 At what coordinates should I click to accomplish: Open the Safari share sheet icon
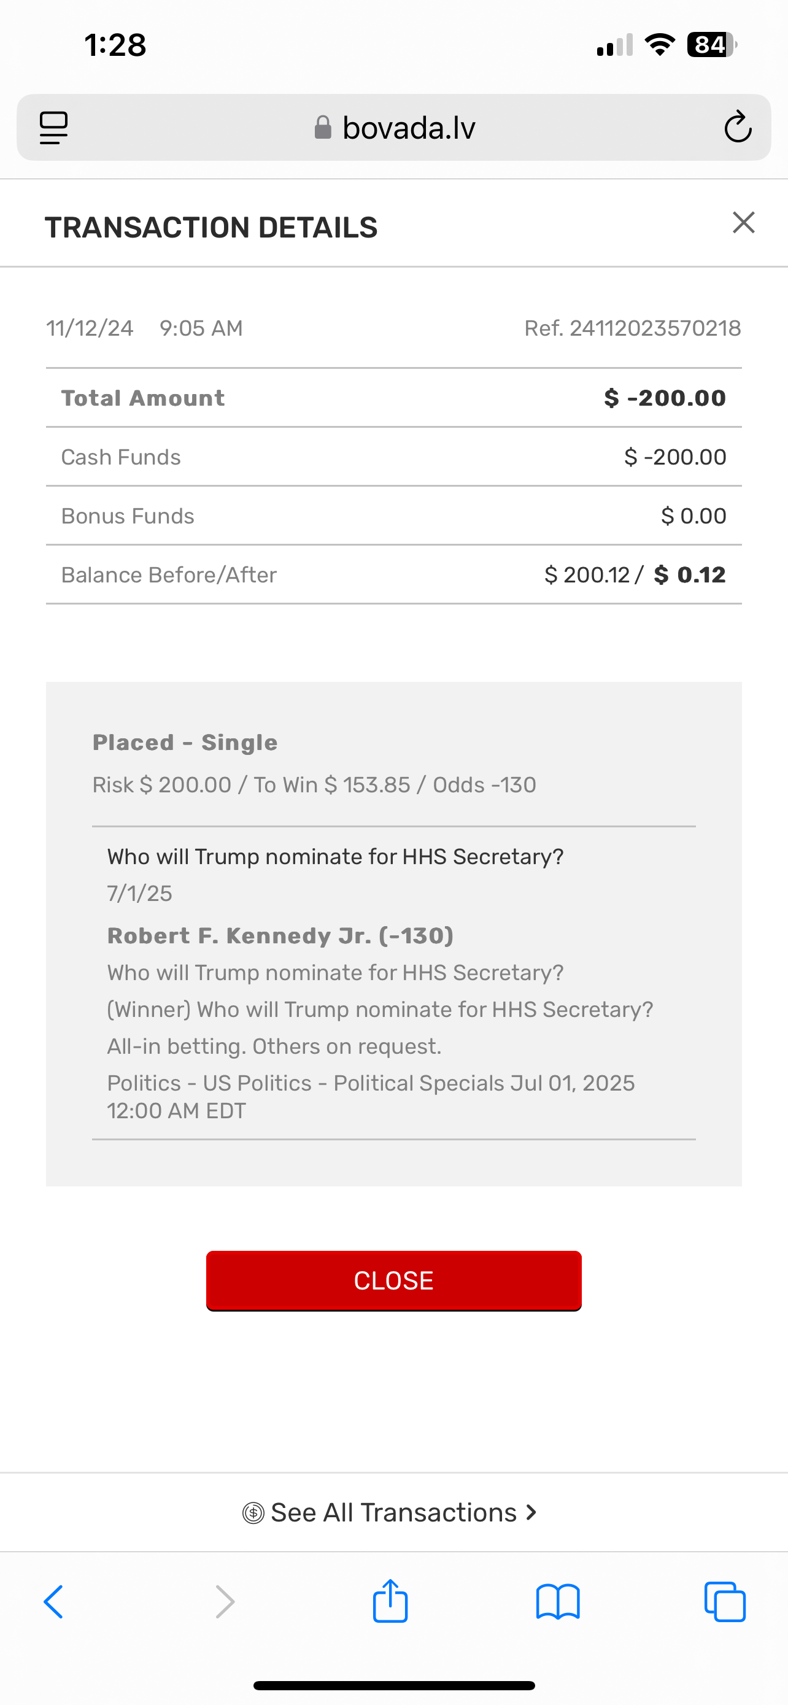[x=390, y=1601]
